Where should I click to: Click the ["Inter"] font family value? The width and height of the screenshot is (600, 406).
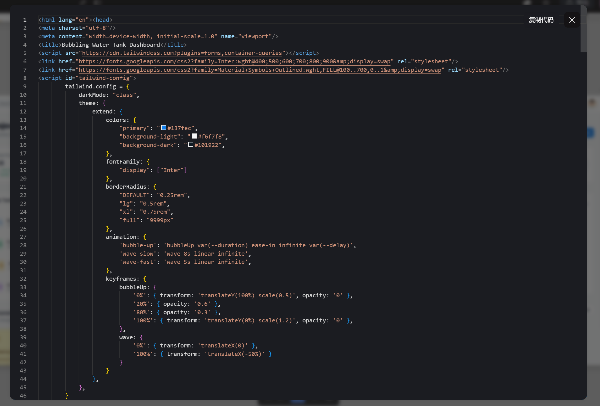coord(172,170)
